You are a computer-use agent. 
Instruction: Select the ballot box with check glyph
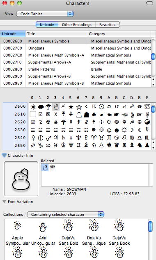point(41,114)
